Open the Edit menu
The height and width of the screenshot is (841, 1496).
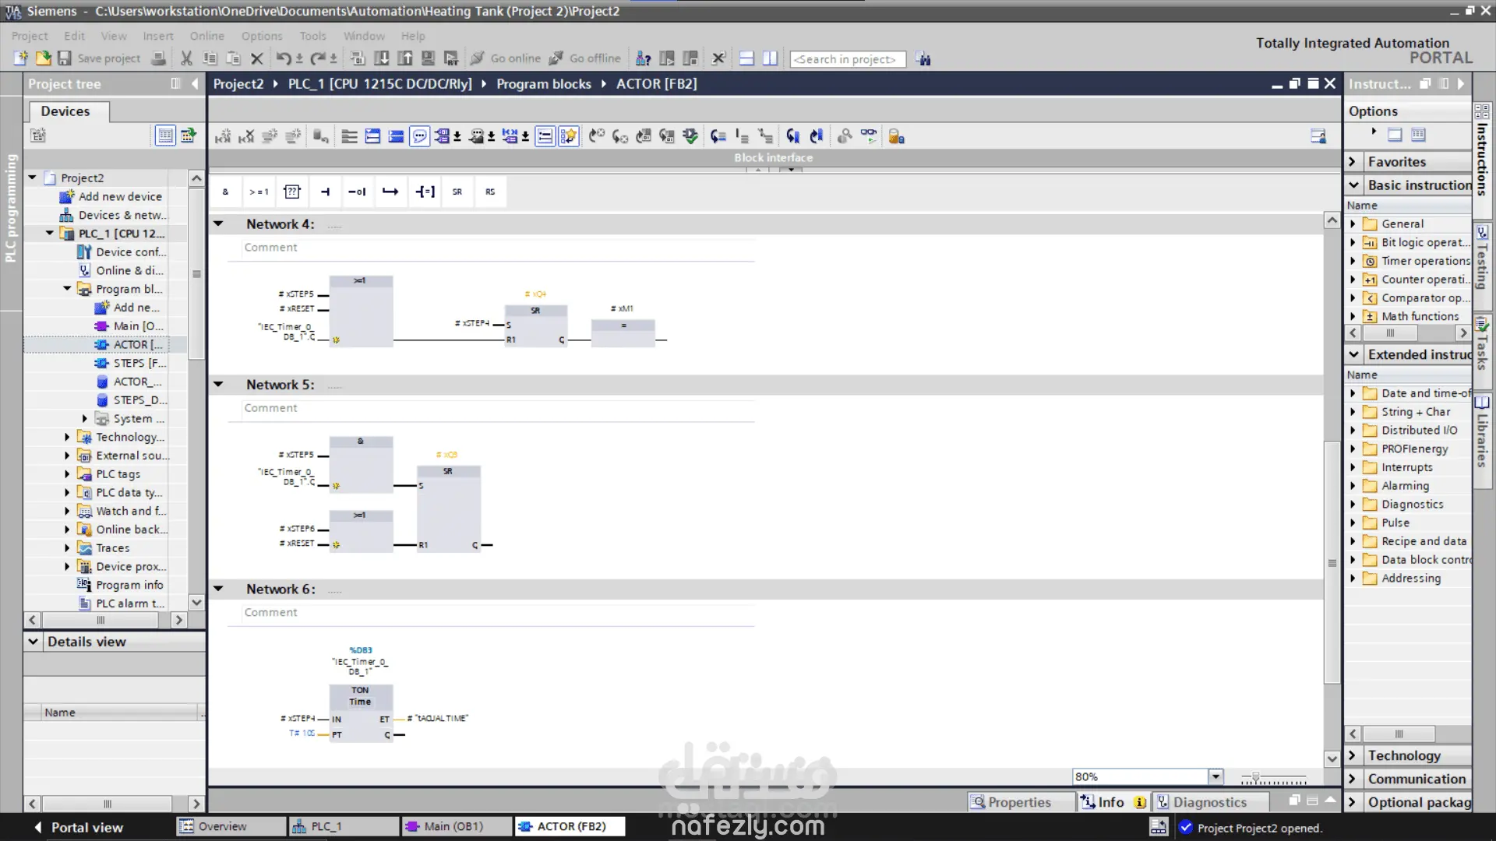tap(74, 36)
